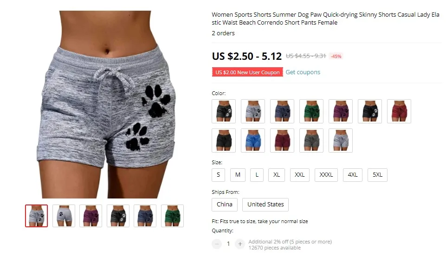Select the red shorts color swatch

(399, 111)
